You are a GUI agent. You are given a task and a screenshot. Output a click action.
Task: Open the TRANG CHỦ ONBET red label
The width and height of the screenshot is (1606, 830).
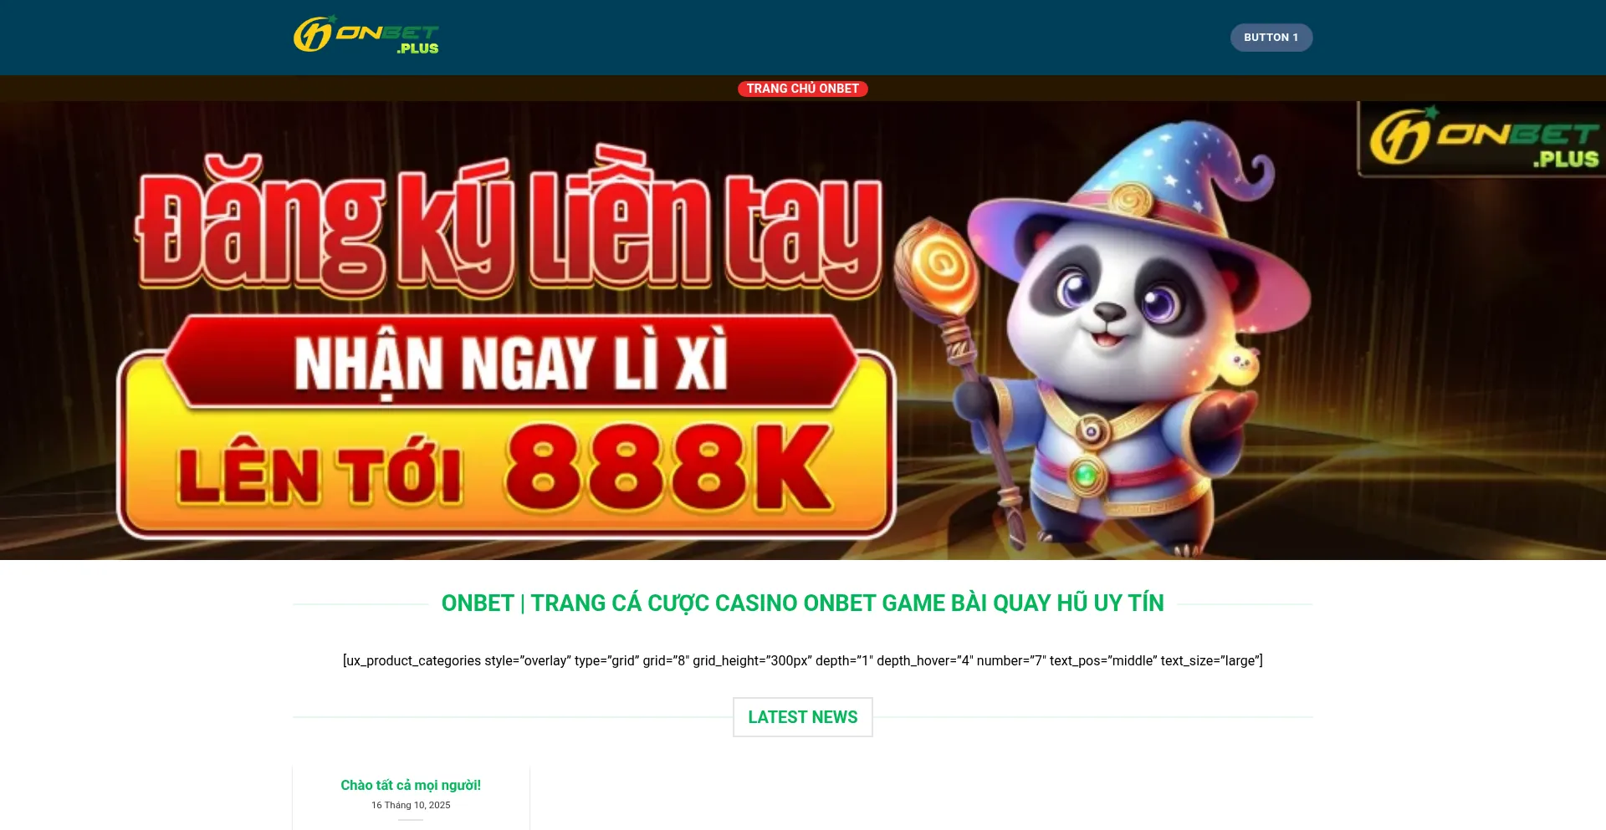pos(802,89)
